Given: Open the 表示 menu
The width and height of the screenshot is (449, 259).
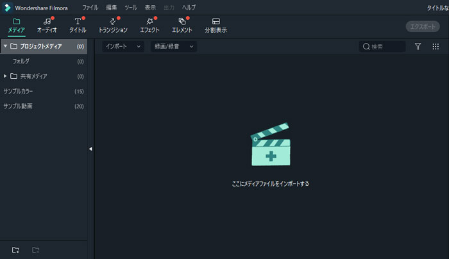Looking at the screenshot, I should click(x=150, y=8).
